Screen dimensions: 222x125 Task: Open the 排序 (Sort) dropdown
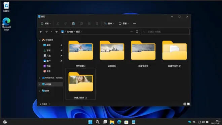tap(109, 23)
